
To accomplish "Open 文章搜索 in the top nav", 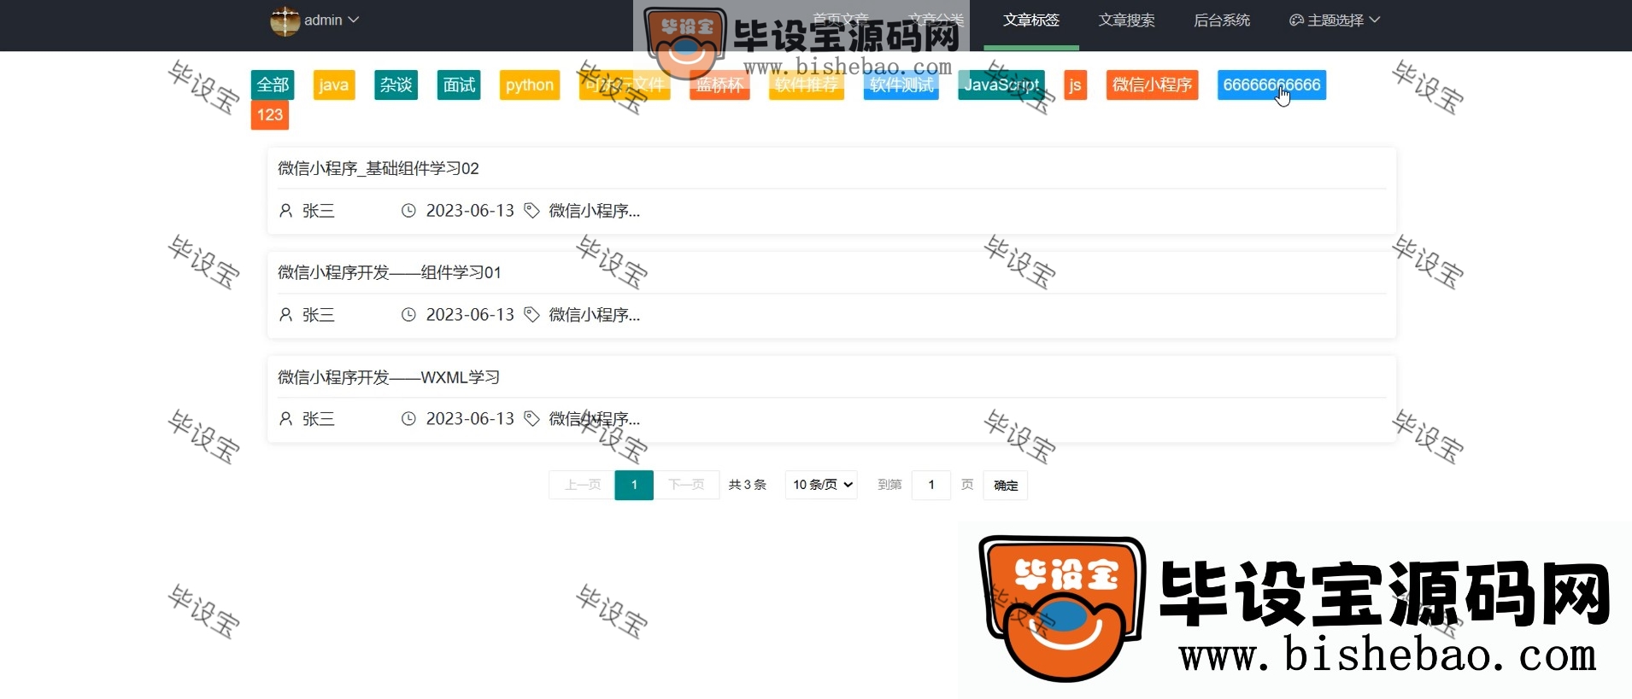I will click(x=1126, y=20).
